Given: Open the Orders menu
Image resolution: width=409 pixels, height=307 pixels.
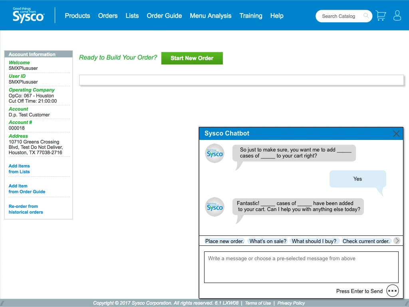Looking at the screenshot, I should pyautogui.click(x=108, y=16).
